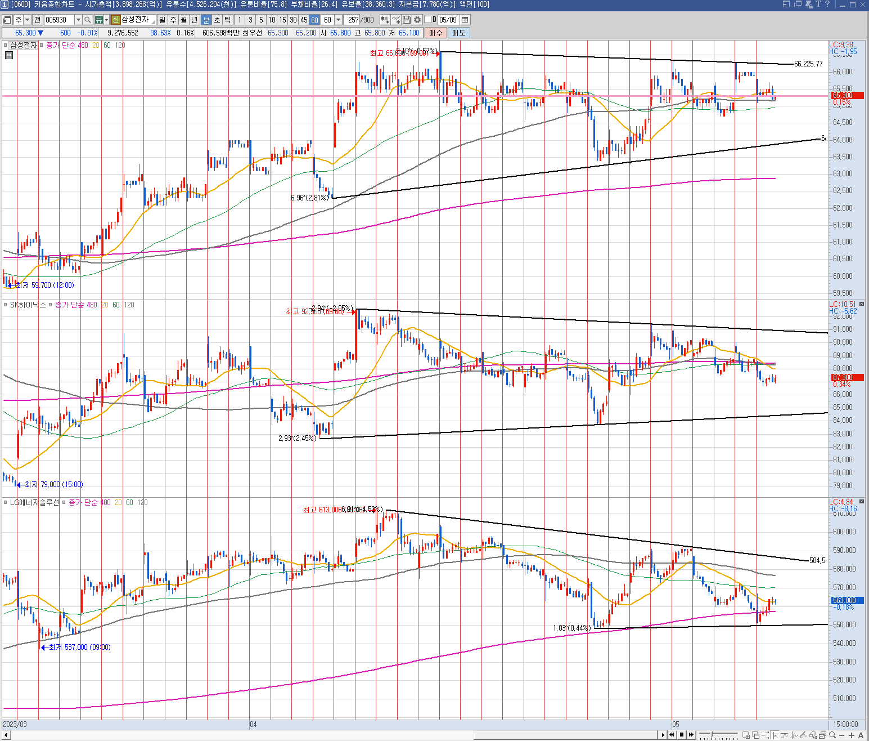Viewport: 869px width, 741px height.
Task: Click the SK하이닉스 chart pane label
Action: [28, 305]
